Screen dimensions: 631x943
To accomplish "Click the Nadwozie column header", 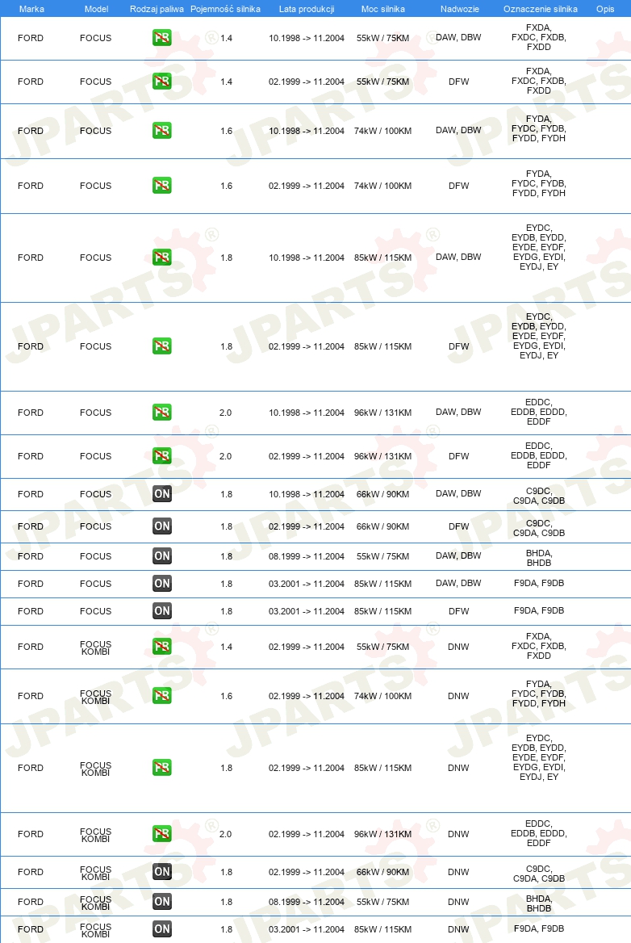I will click(460, 9).
